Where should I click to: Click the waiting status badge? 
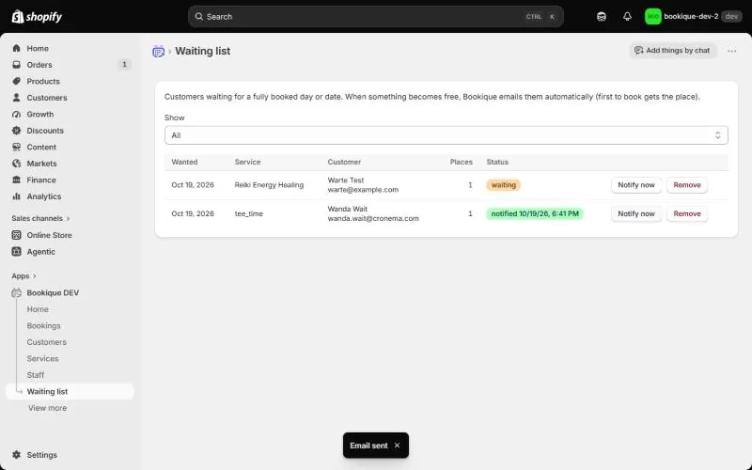pyautogui.click(x=503, y=185)
